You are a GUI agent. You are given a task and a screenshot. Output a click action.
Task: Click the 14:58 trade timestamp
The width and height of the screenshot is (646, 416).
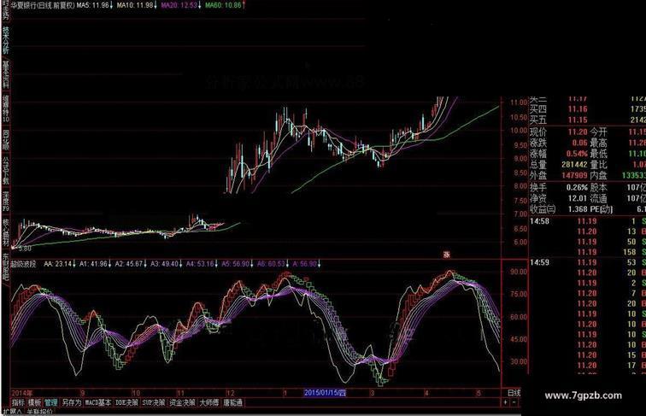tap(539, 221)
